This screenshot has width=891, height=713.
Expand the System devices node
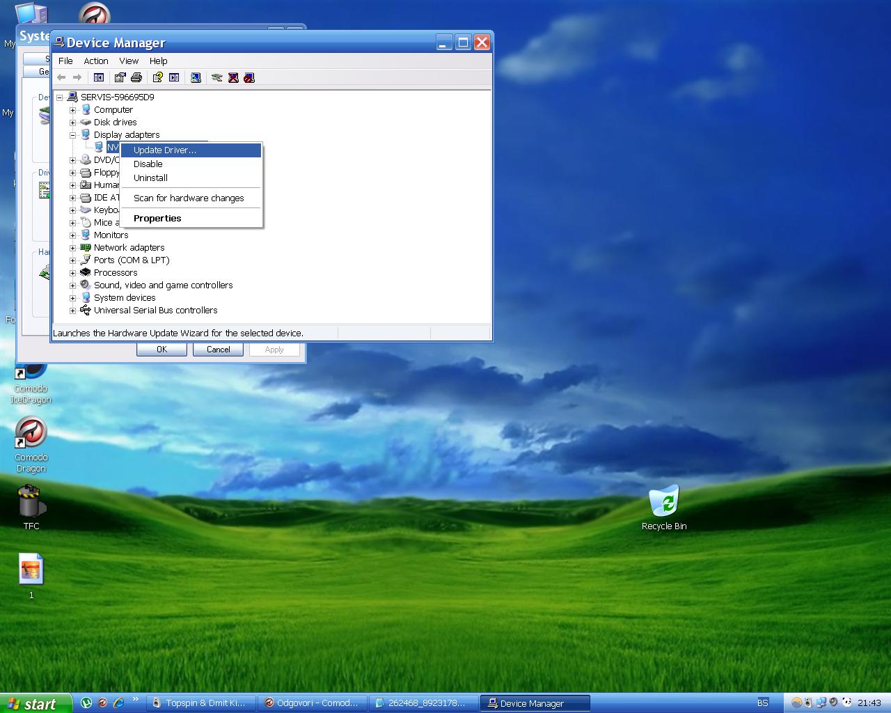pos(72,298)
